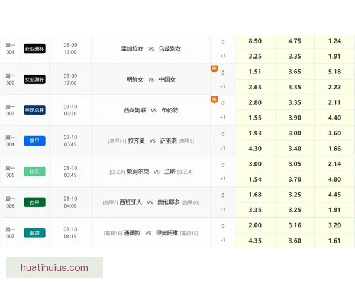Open team 乌兹别女

tap(170, 49)
